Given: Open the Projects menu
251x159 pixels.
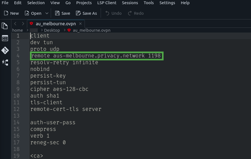Looking at the screenshot, I should click(84, 3).
